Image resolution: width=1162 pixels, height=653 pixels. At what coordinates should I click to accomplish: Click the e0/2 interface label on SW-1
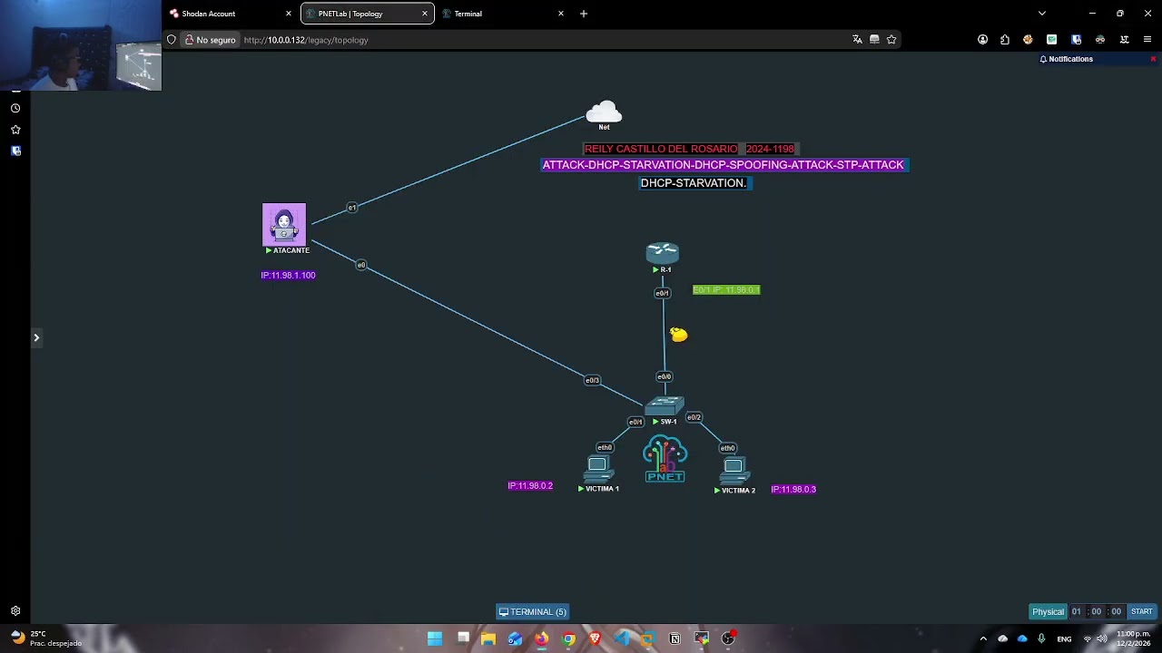(x=694, y=417)
